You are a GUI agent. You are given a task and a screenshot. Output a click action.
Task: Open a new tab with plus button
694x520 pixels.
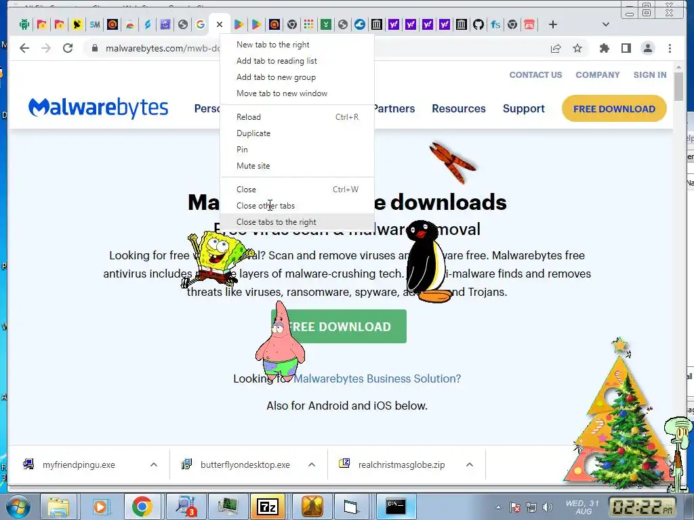pyautogui.click(x=553, y=25)
